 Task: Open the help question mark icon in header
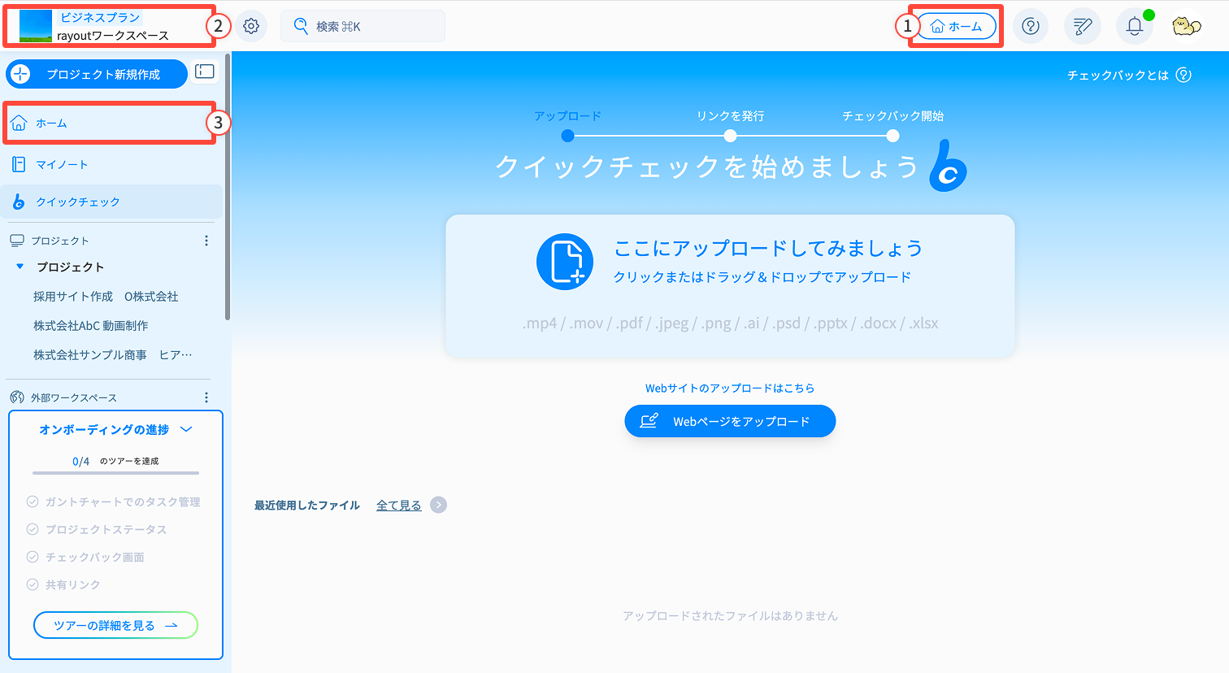(x=1031, y=26)
